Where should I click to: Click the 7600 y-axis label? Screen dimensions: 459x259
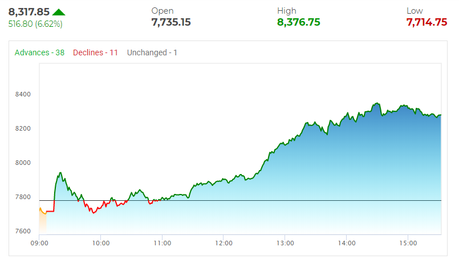(23, 231)
